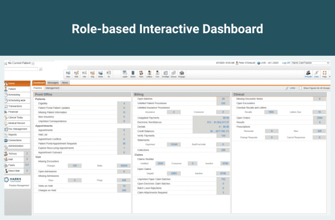Open Scheduling in the left sidebar

(x=17, y=95)
